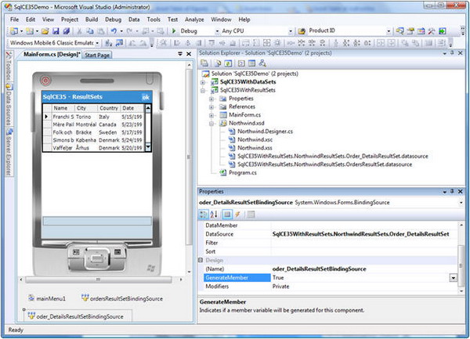Open the Build menu
The width and height of the screenshot is (470, 339).
pos(92,20)
